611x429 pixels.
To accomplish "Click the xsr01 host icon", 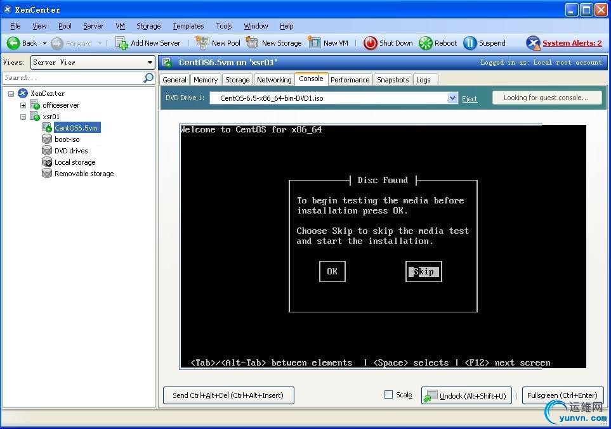I will pyautogui.click(x=35, y=116).
